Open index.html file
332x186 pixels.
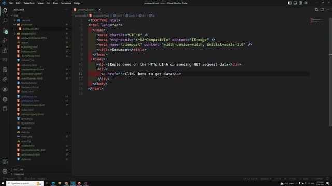[27, 110]
